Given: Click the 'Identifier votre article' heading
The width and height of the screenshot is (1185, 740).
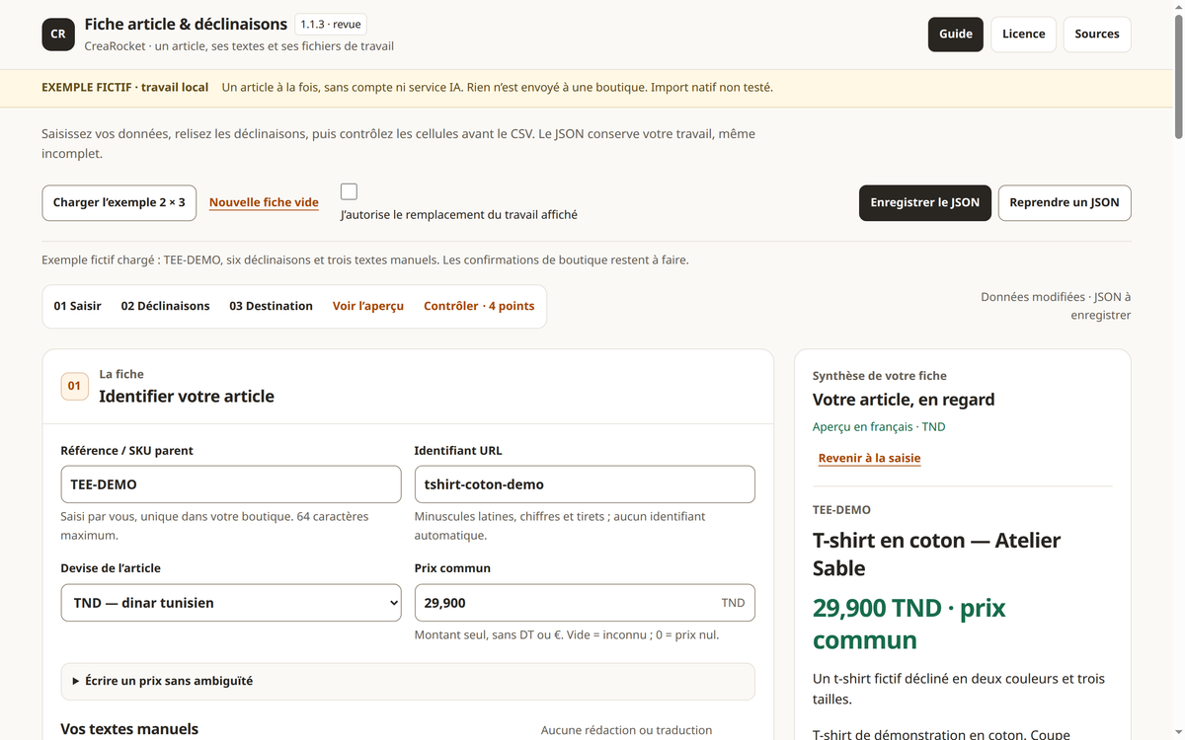Looking at the screenshot, I should pos(187,397).
